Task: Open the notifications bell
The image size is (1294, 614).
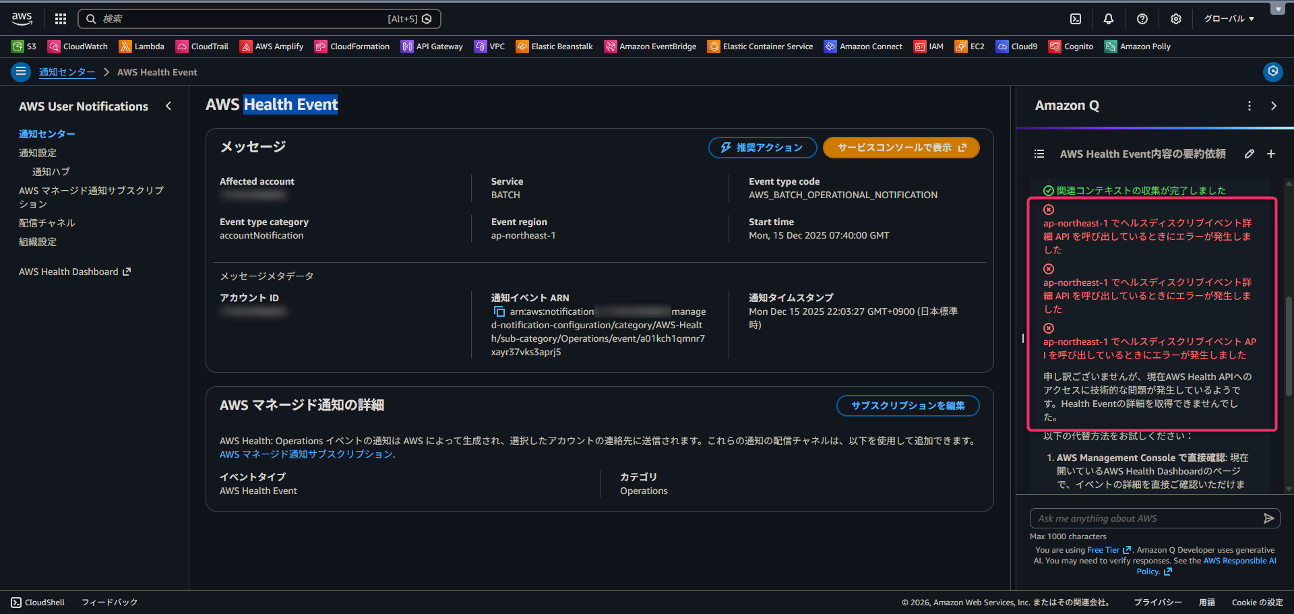Action: pos(1109,19)
